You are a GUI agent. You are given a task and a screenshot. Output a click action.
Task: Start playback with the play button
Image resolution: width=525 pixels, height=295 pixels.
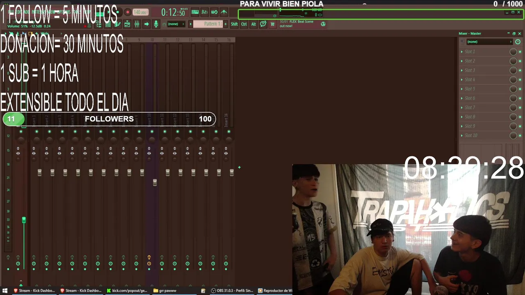(x=107, y=12)
